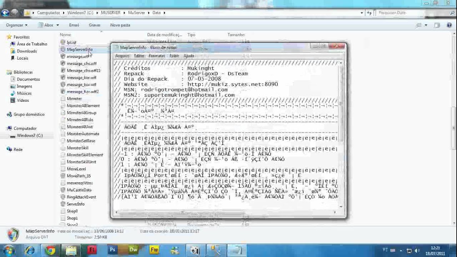This screenshot has width=457, height=257.
Task: Open Notepad Editar menu
Action: point(139,56)
